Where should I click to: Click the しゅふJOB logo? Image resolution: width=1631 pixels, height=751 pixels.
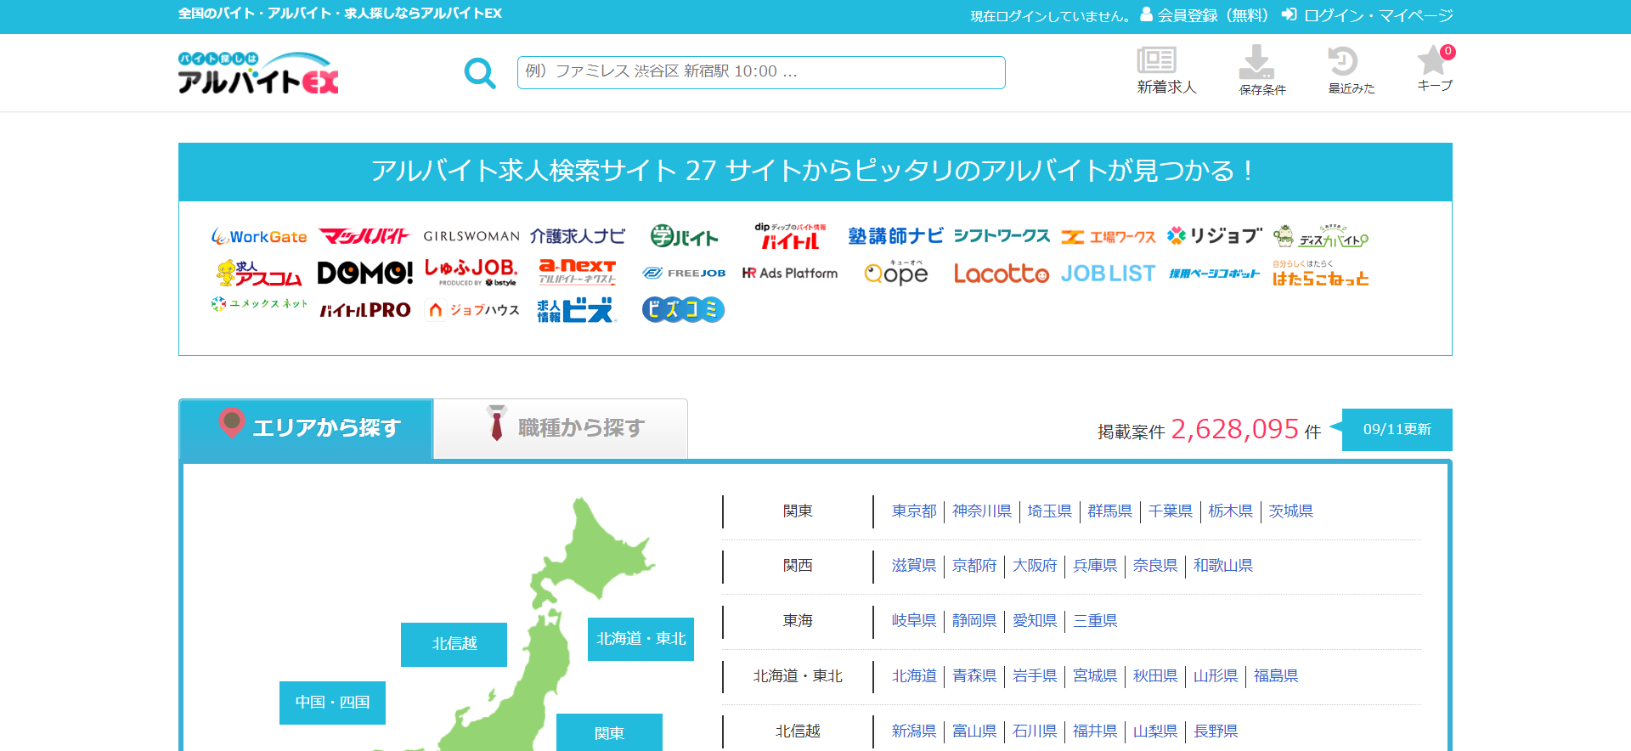click(x=471, y=273)
